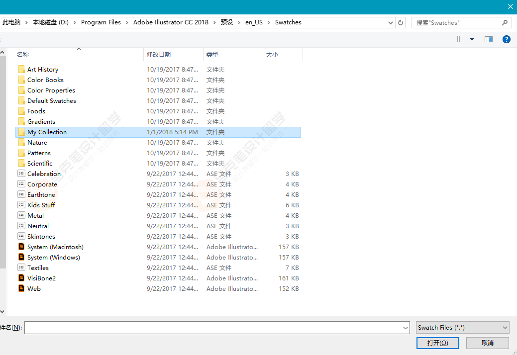Click the Foods folder icon

(x=21, y=111)
